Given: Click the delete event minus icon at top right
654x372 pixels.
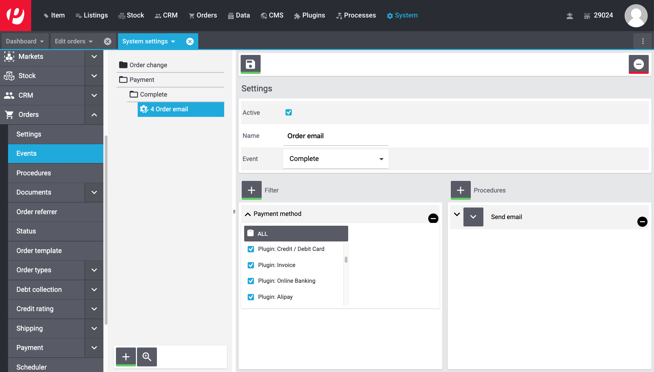Looking at the screenshot, I should (x=638, y=64).
